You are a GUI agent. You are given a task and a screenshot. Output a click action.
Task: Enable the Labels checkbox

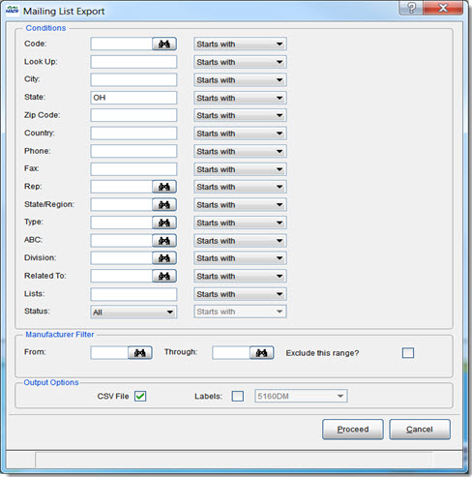pos(238,396)
